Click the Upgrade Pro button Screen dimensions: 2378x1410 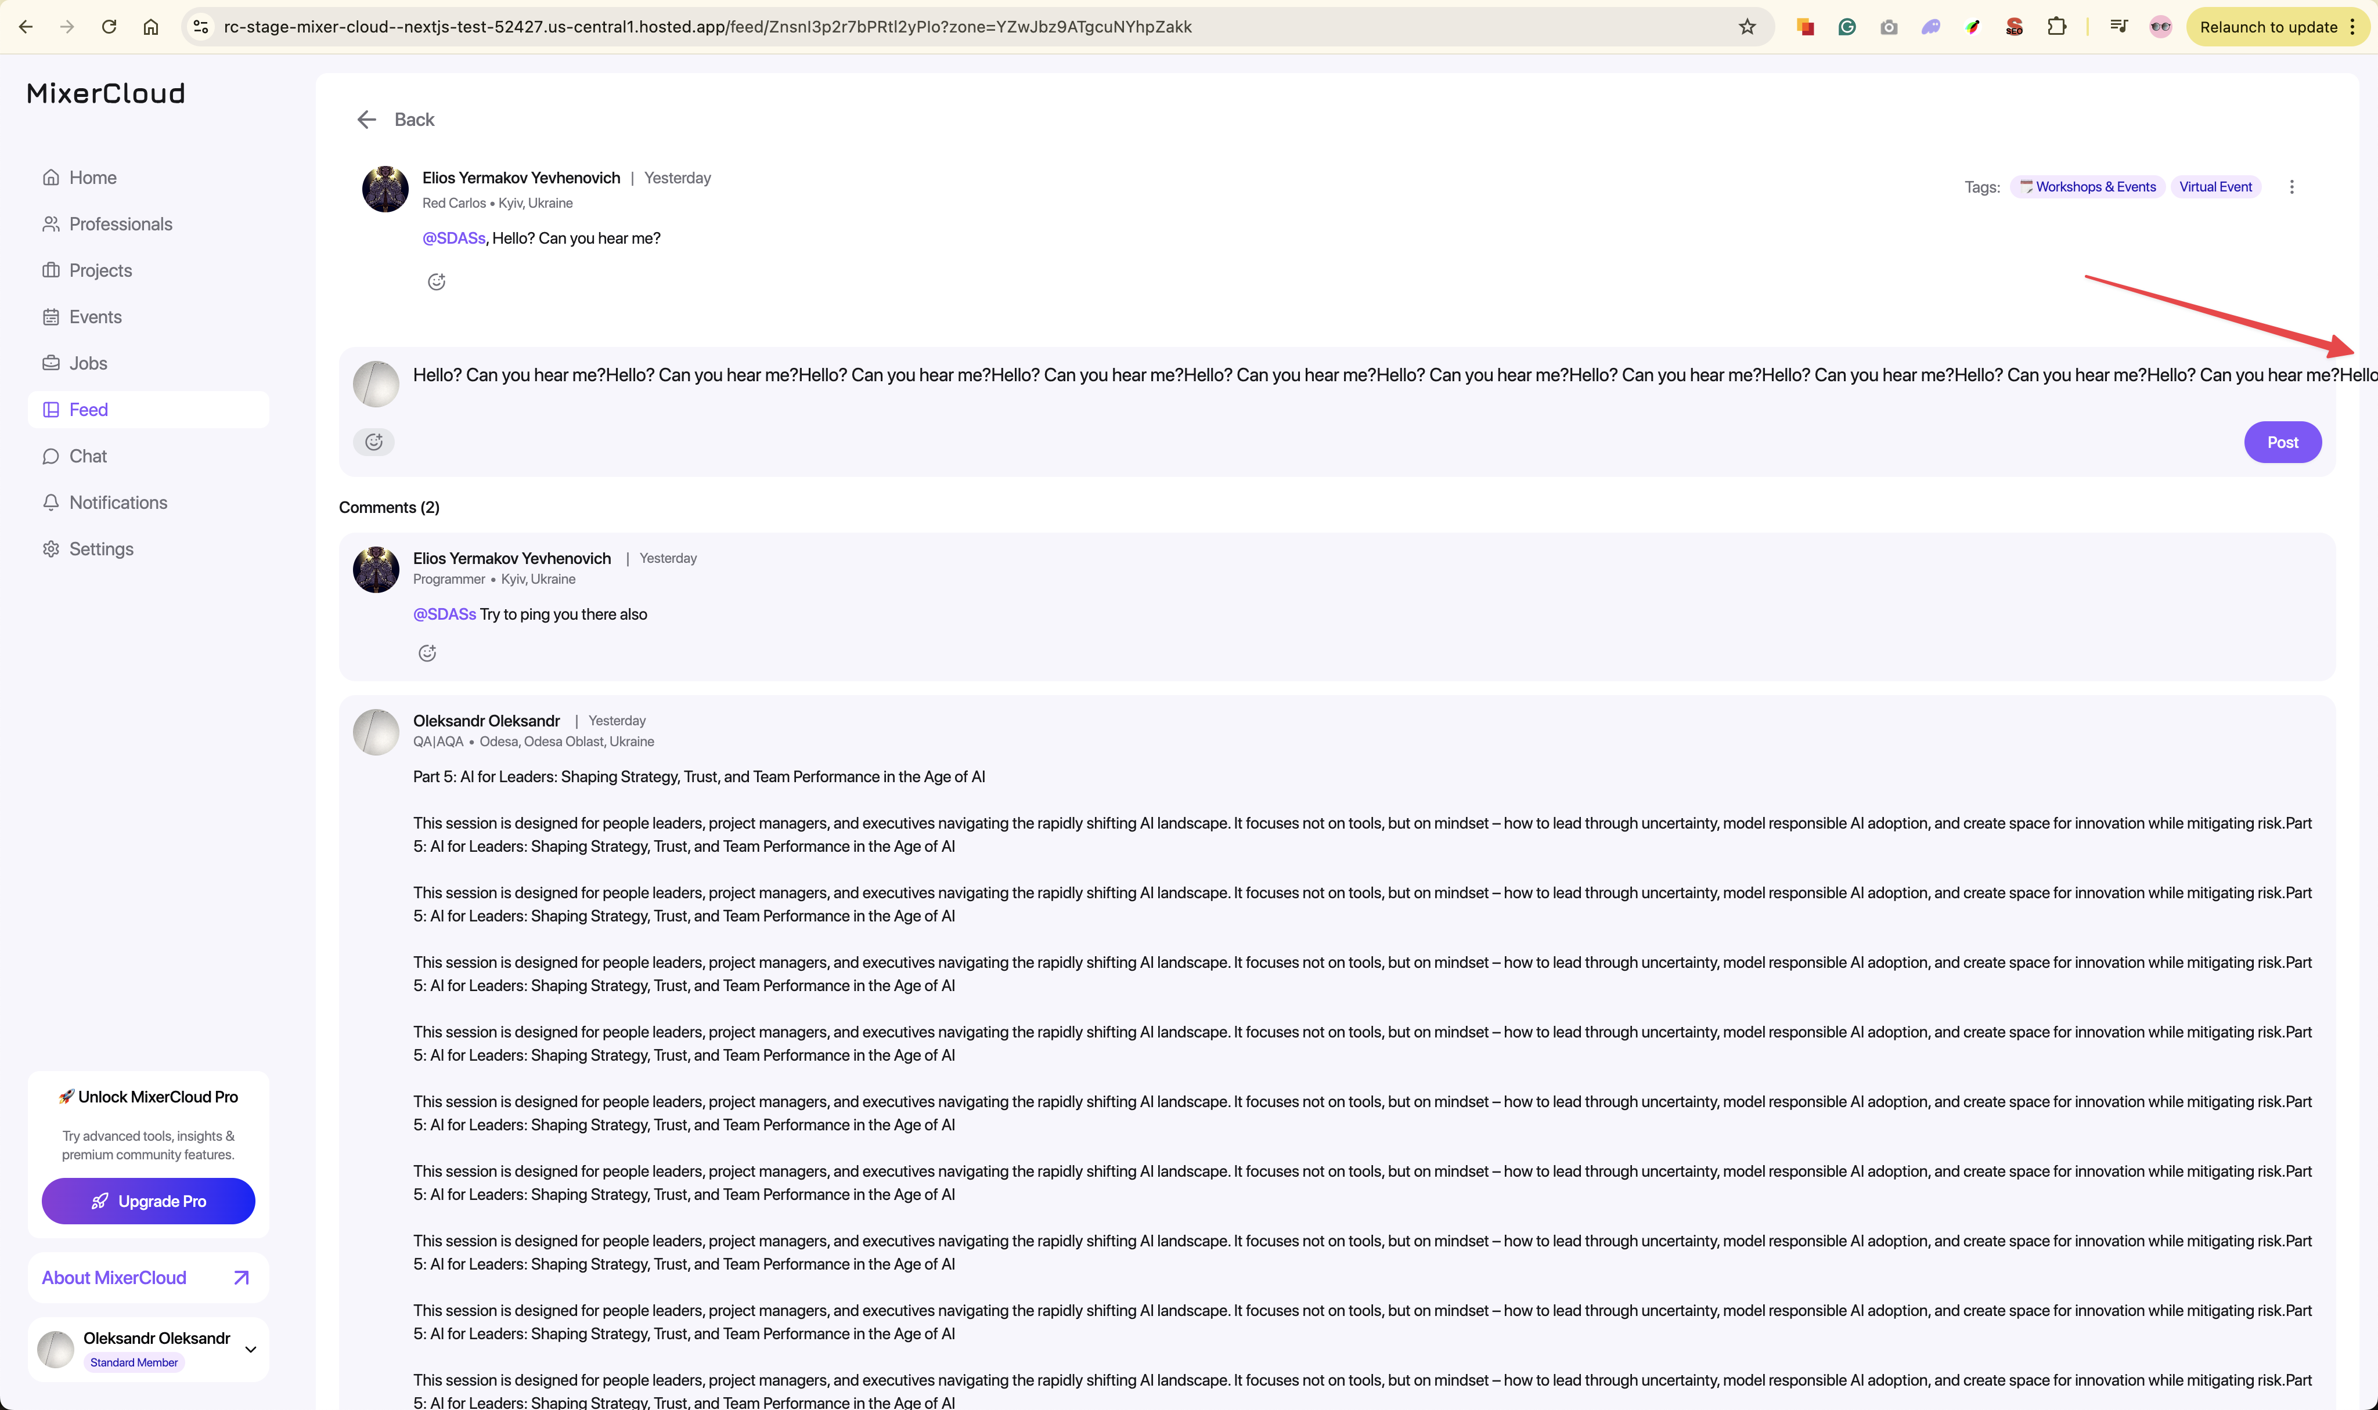148,1201
